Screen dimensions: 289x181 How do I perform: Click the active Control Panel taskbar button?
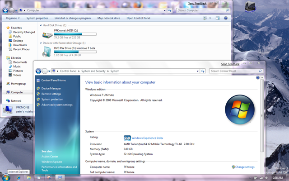(60, 178)
